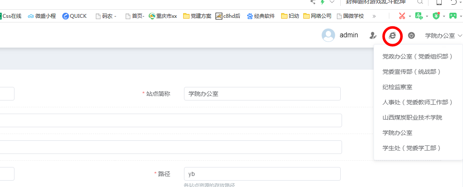Open the 党建方案 bookmark folder
463x187 pixels.
pos(197,16)
